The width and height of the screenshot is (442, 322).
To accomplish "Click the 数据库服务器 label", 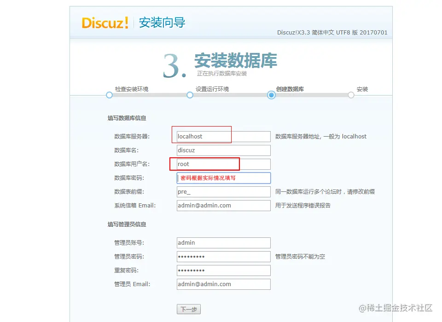I will (x=132, y=137).
